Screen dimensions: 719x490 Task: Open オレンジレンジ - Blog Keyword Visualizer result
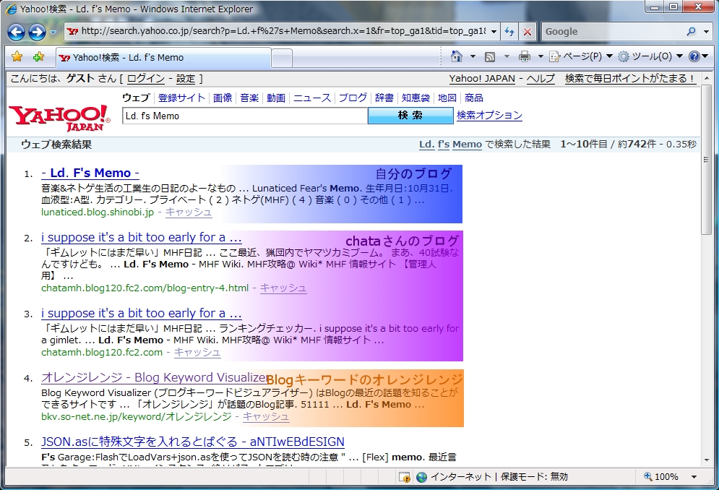pos(155,377)
